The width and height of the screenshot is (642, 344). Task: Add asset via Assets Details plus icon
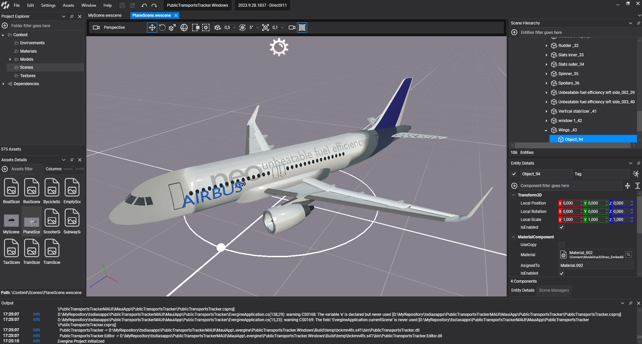click(5, 169)
